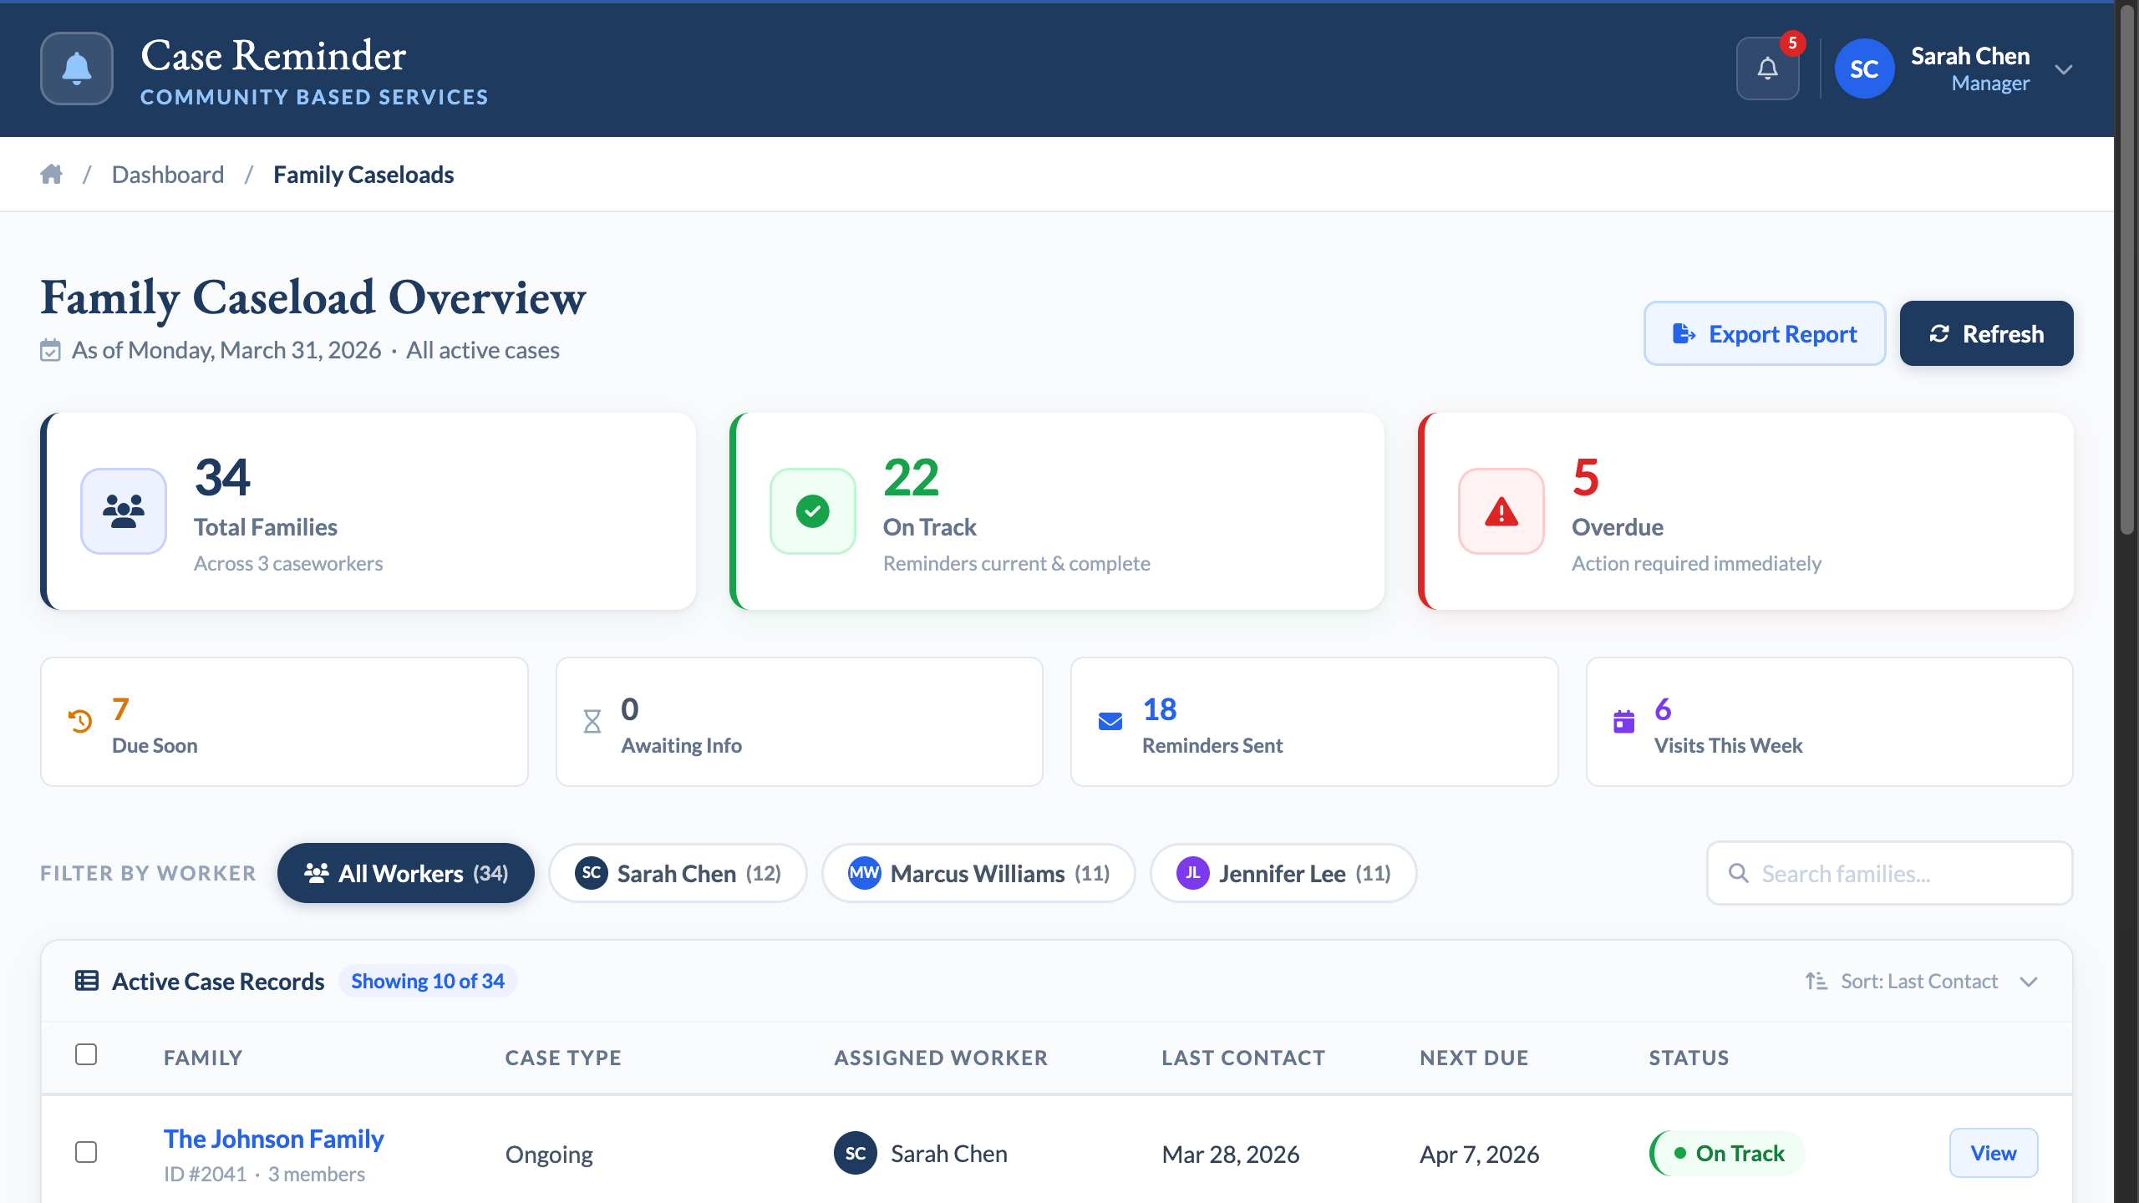
Task: Click the Reminders Sent envelope icon
Action: pos(1110,721)
